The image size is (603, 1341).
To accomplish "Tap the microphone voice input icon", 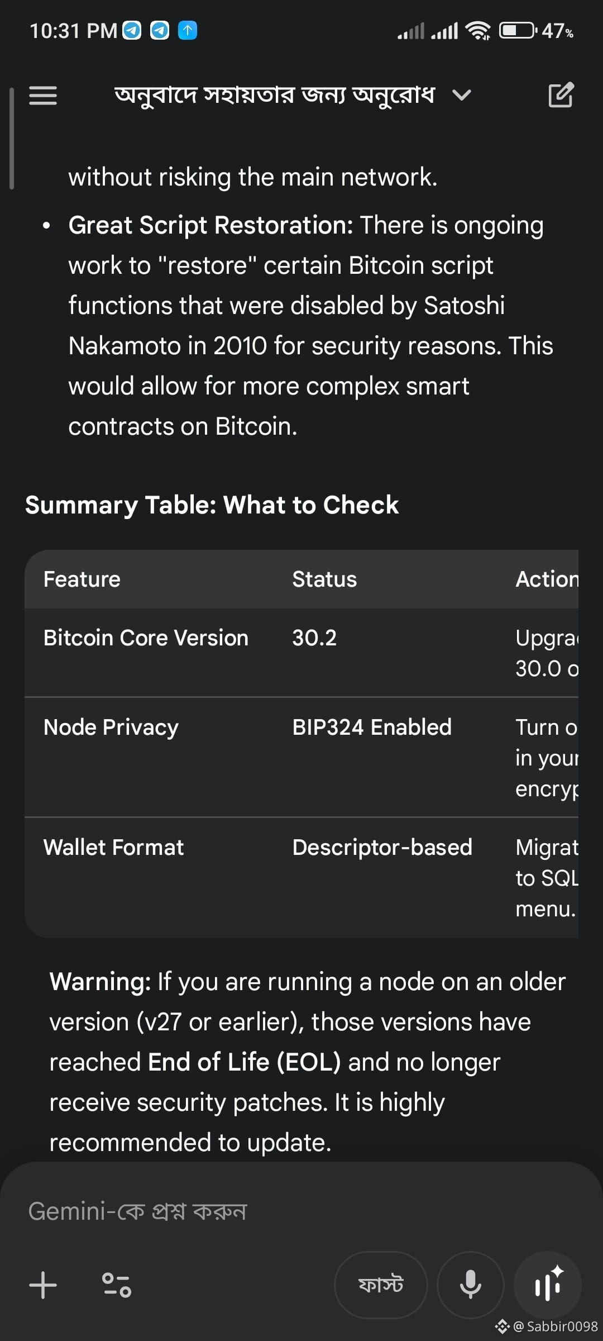I will (x=470, y=1285).
